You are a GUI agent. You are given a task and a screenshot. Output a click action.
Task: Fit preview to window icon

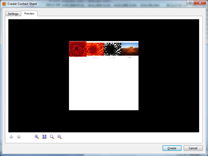point(44,137)
